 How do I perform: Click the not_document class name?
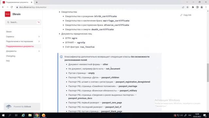click(113, 69)
